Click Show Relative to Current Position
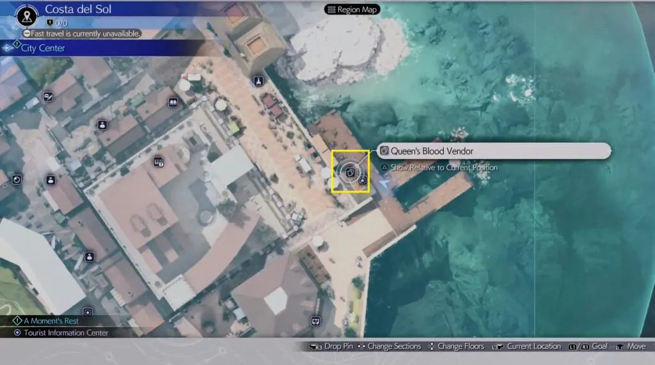Screen dimensions: 655x365 [443, 167]
